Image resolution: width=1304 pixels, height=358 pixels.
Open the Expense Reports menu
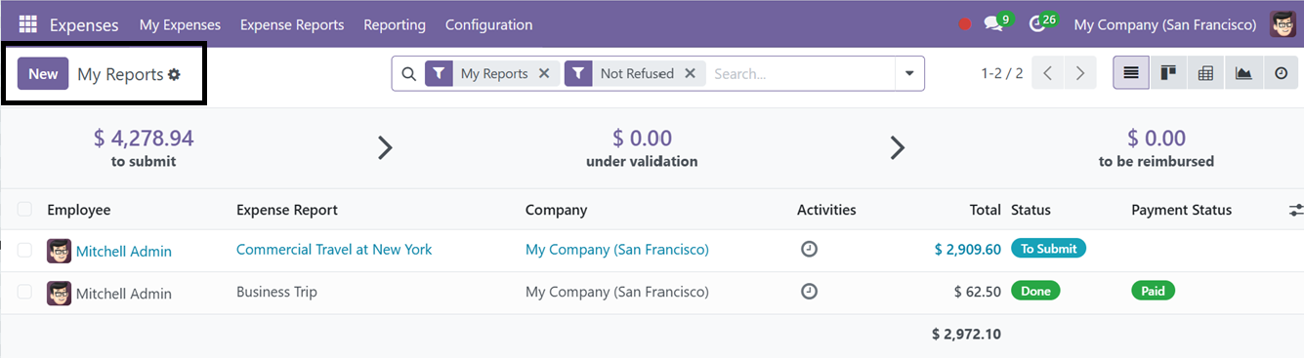point(292,24)
